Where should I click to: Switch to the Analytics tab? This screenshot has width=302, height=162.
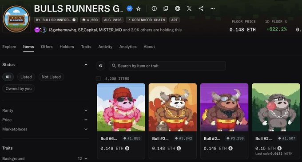point(128,47)
